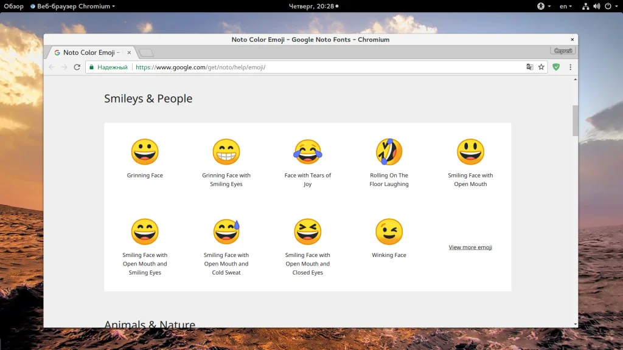The height and width of the screenshot is (350, 623).
Task: Bookmark this page with the star icon
Action: pos(541,67)
